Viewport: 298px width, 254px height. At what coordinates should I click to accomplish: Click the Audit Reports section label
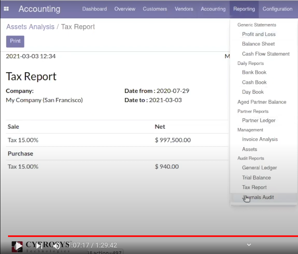[x=251, y=159]
